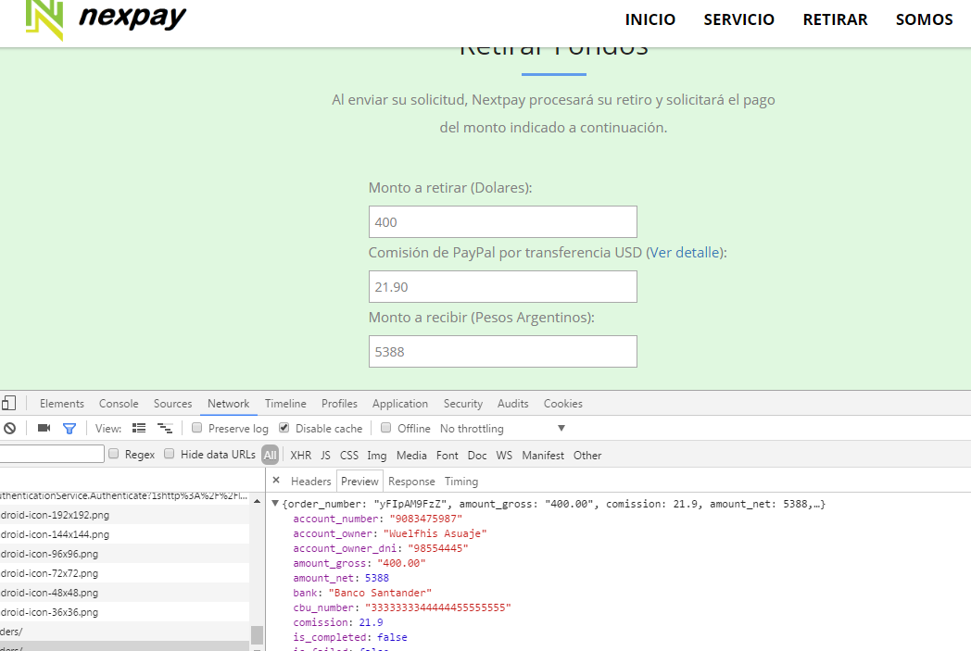Filter requests by All types

[x=270, y=455]
